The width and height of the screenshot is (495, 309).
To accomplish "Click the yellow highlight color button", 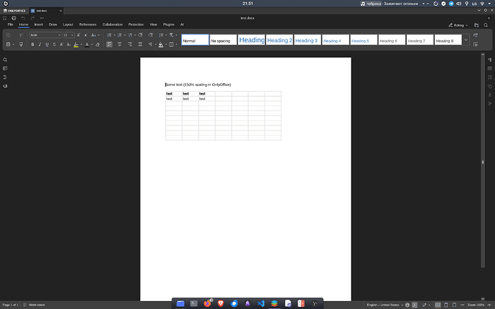I will (x=76, y=44).
